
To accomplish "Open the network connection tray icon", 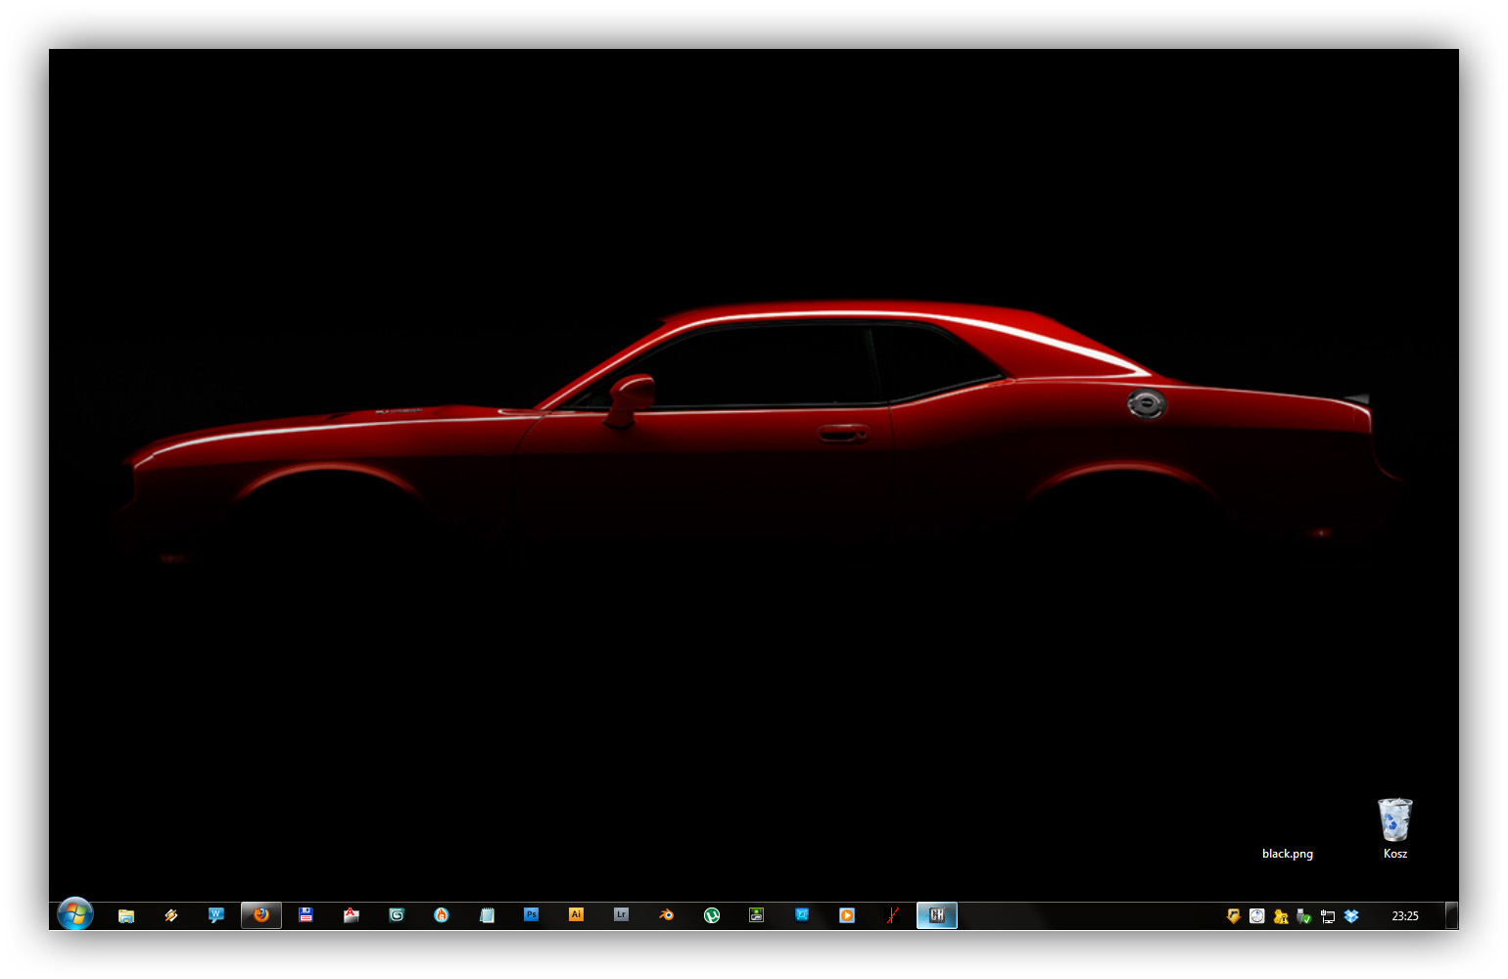I will (x=1328, y=916).
